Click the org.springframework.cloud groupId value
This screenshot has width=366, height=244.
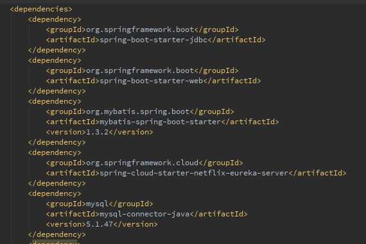[x=143, y=163]
